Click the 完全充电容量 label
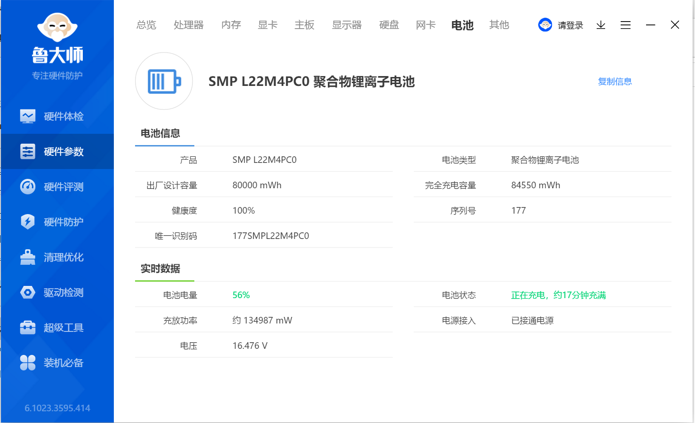 tap(451, 185)
